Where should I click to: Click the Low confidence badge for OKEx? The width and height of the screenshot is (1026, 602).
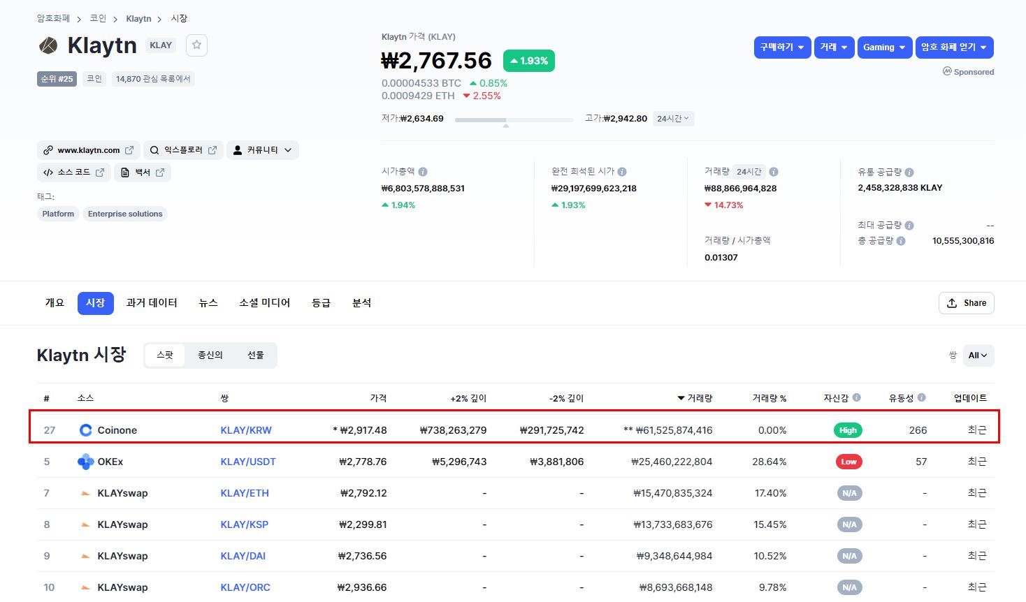(848, 462)
